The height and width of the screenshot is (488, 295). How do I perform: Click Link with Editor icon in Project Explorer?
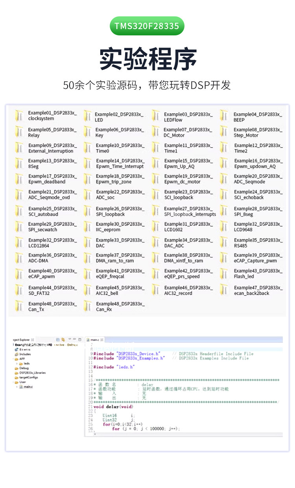63,339
